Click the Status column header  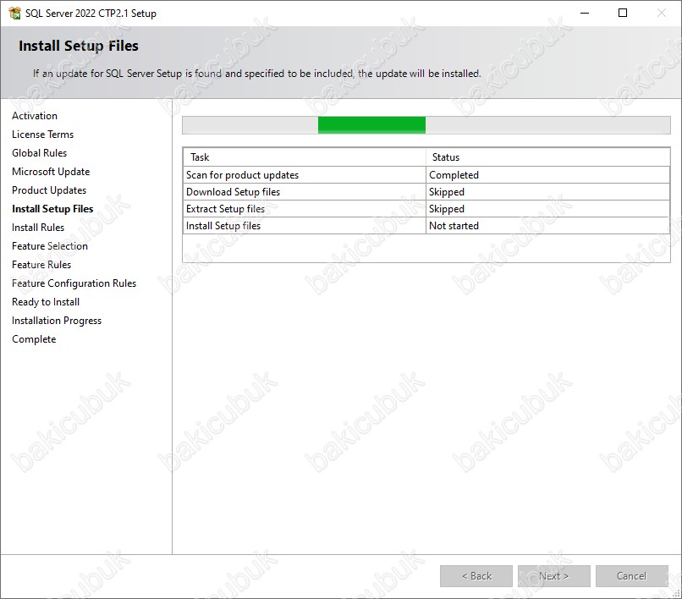[x=547, y=157]
